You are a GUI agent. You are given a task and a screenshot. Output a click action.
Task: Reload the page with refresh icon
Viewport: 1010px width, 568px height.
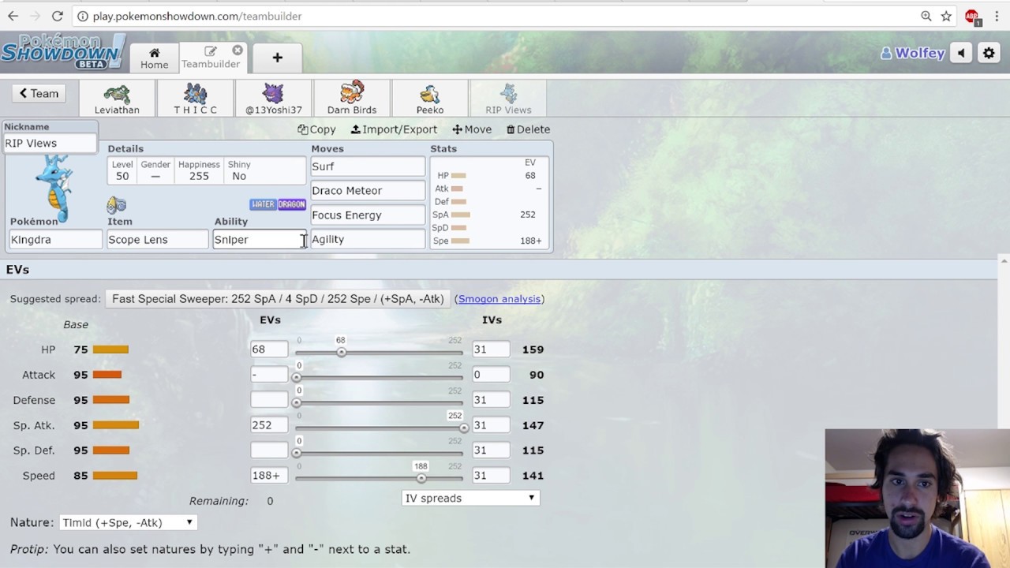coord(58,16)
